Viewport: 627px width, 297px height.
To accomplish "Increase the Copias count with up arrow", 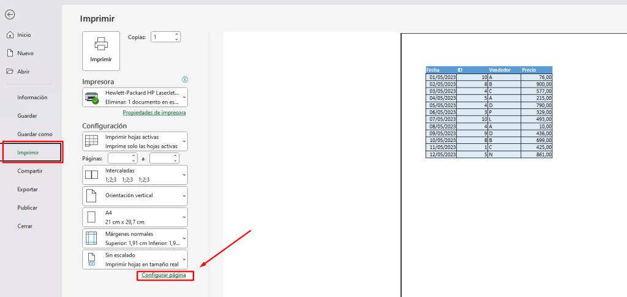I will pyautogui.click(x=176, y=34).
